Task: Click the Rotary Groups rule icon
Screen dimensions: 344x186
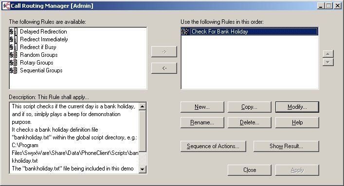Action: pos(14,63)
